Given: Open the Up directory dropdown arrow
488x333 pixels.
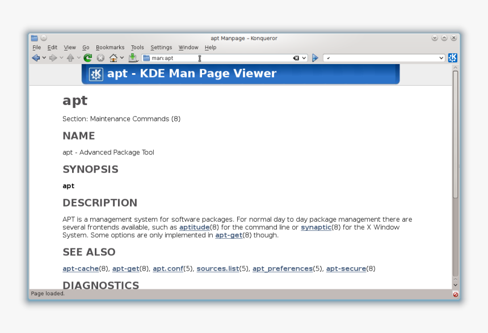Looking at the screenshot, I should 78,58.
